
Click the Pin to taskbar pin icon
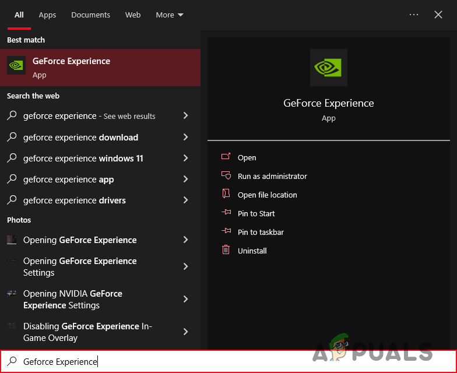point(226,231)
